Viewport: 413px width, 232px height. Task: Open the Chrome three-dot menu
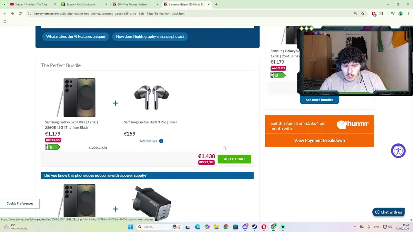point(408,14)
